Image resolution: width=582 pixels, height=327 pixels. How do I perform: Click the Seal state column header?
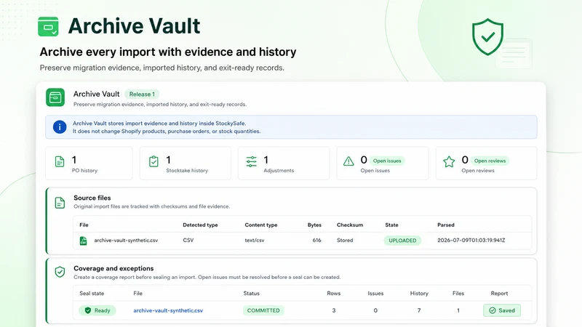[x=92, y=294]
